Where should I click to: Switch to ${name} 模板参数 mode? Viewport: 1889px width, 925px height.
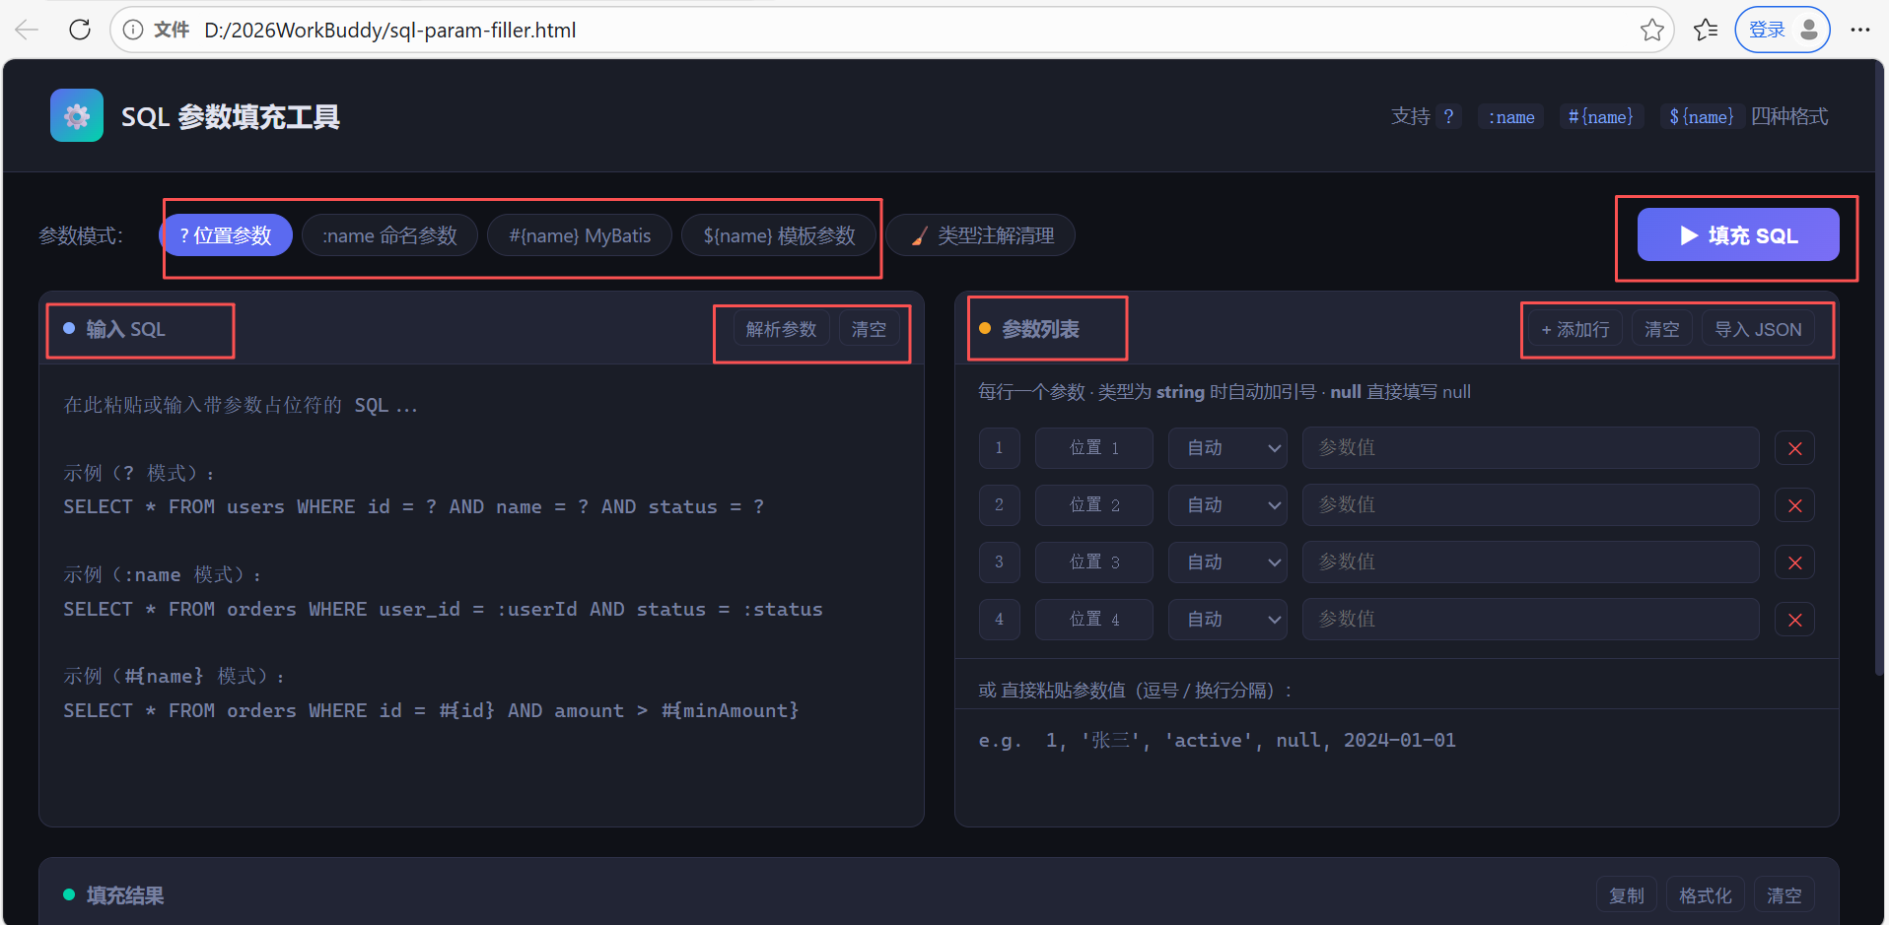point(779,235)
